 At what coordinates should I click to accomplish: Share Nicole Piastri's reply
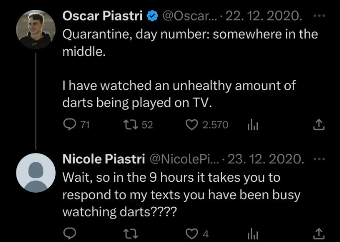319,234
